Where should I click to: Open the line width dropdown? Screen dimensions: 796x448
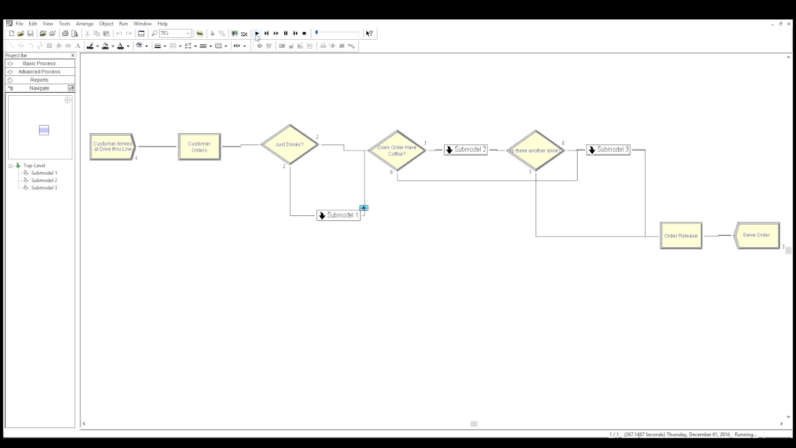165,46
